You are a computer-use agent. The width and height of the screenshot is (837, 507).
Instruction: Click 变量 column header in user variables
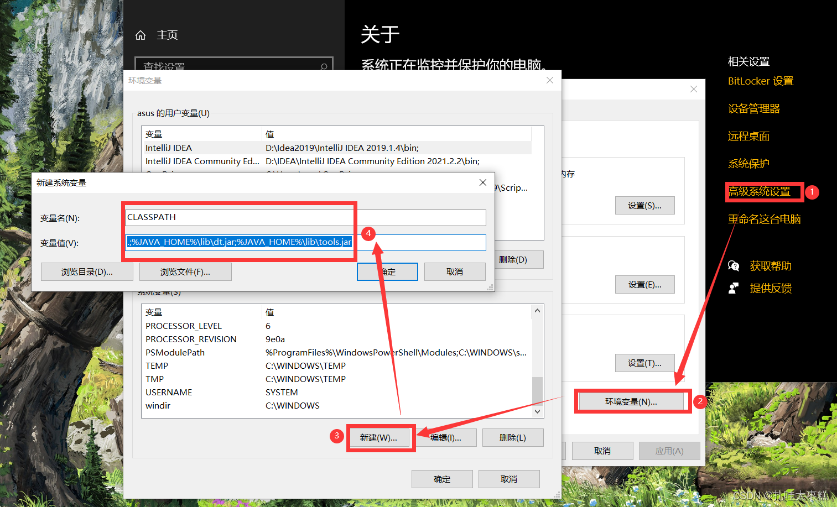201,134
